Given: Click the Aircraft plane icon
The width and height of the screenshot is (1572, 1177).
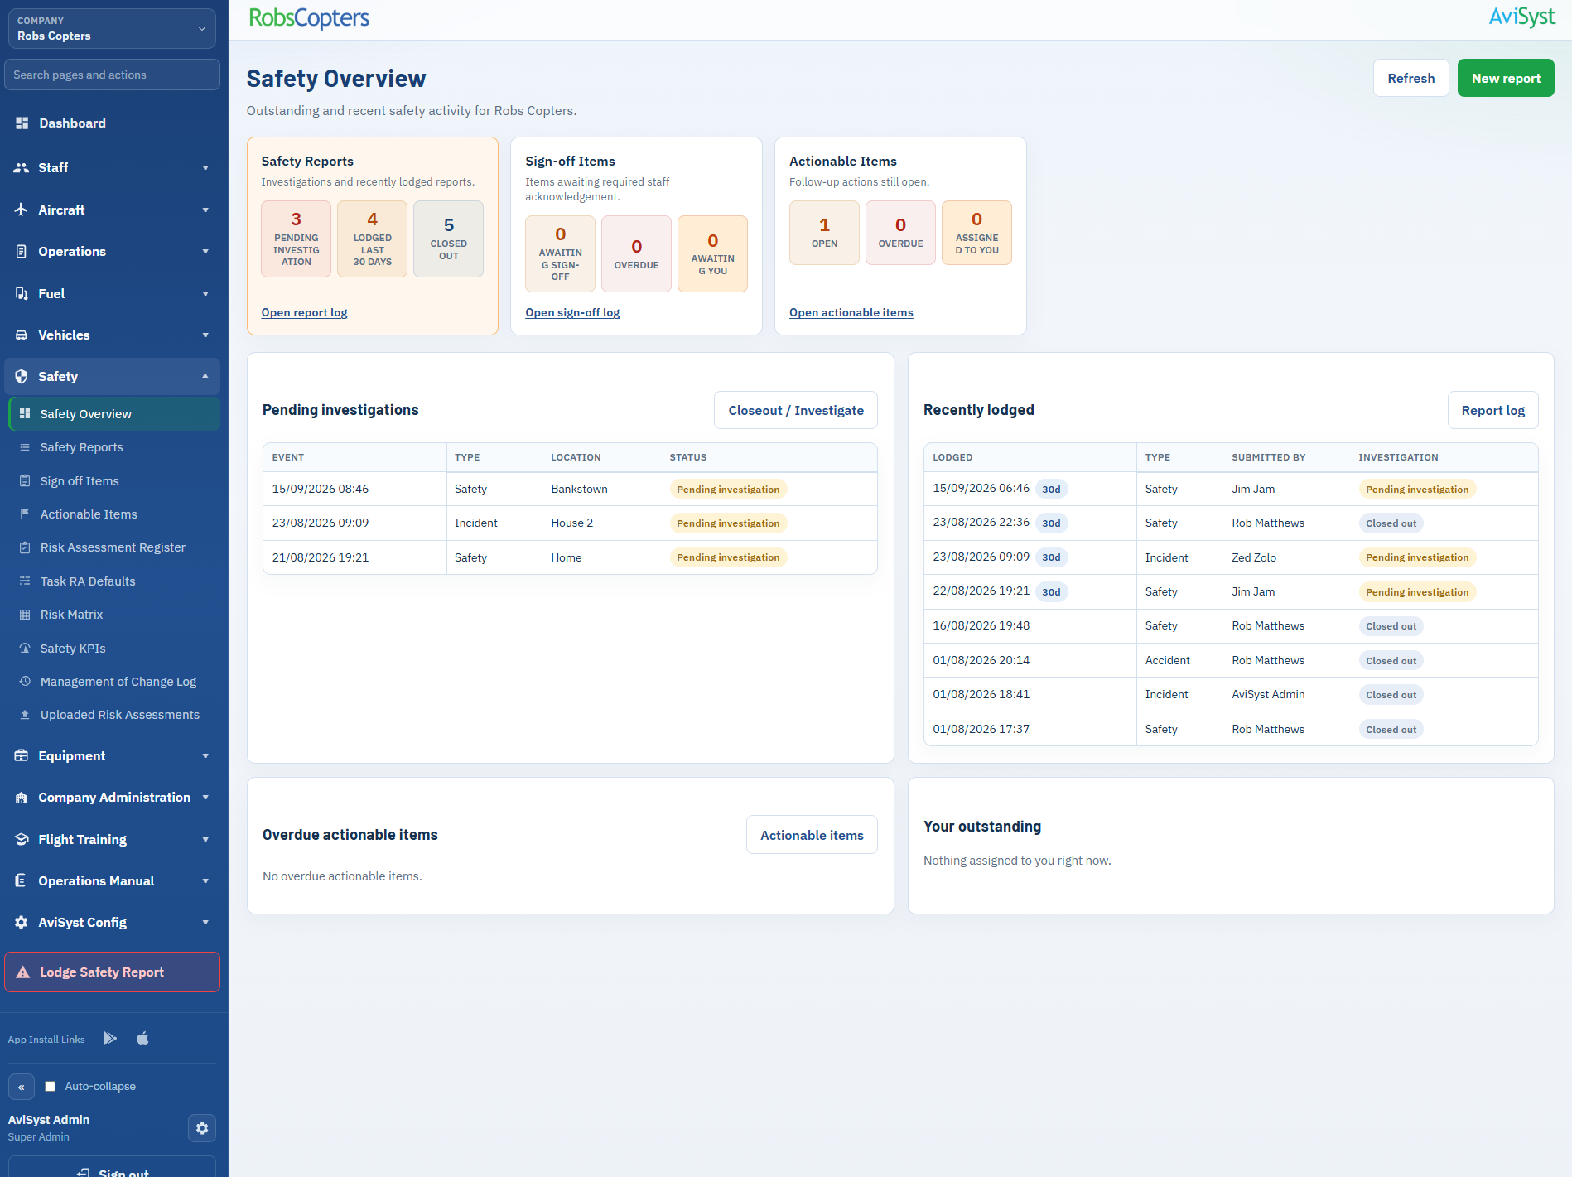Looking at the screenshot, I should click(x=22, y=210).
